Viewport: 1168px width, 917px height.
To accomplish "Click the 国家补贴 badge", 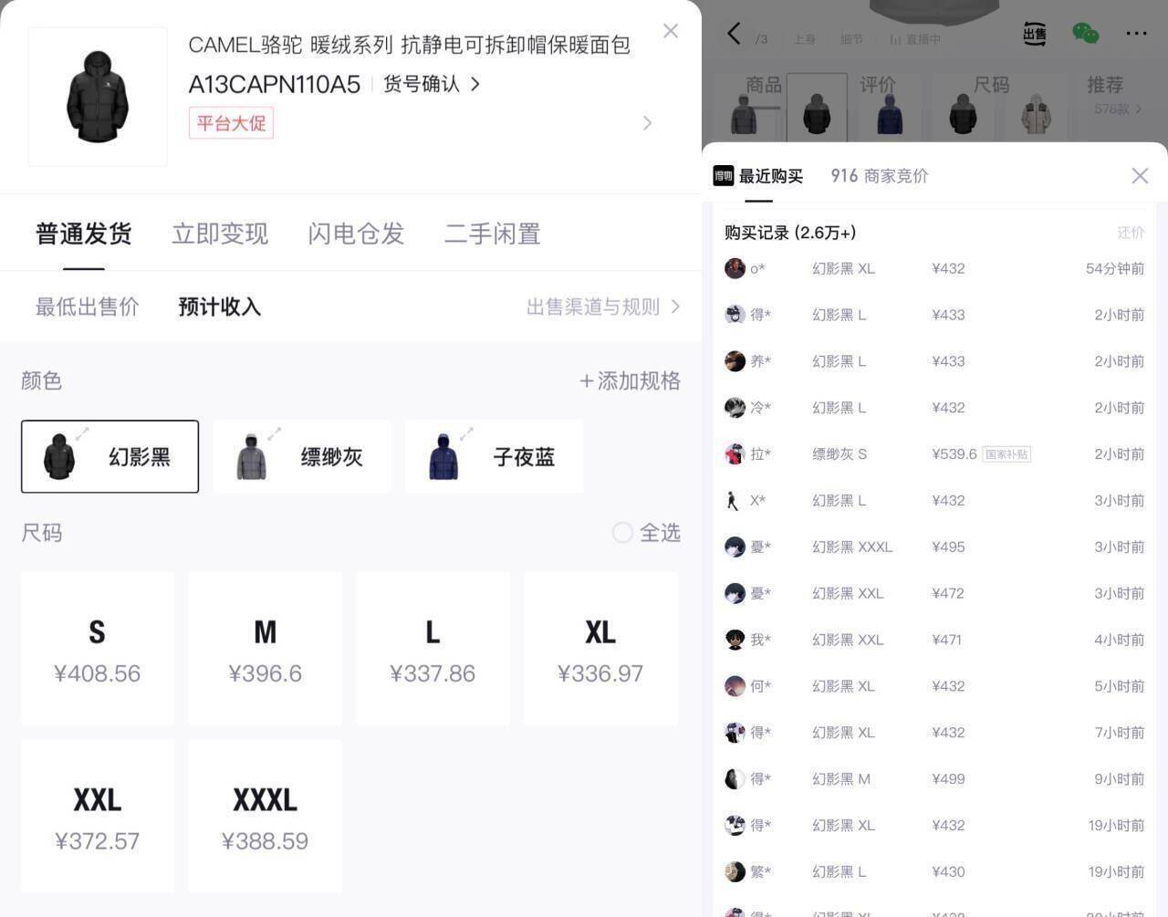I will tap(1006, 454).
